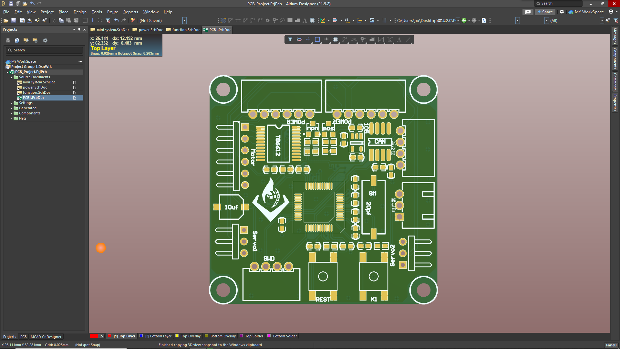Viewport: 620px width, 349px height.
Task: Click the Share button
Action: pos(545,12)
